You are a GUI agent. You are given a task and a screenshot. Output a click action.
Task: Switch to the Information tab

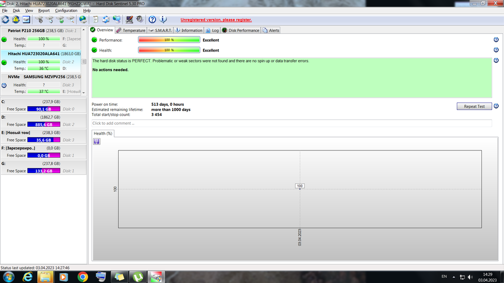189,30
